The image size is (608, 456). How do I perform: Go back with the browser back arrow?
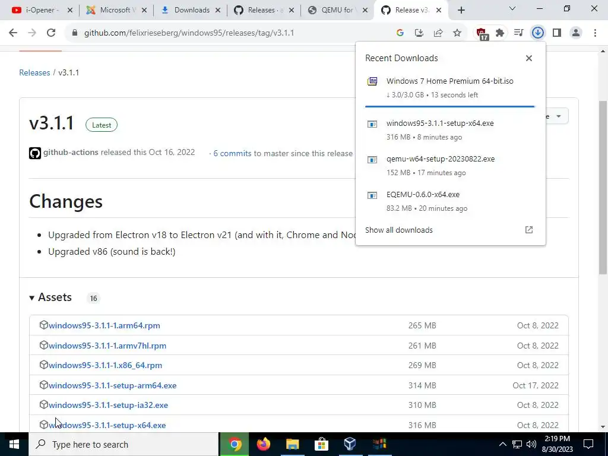click(13, 33)
